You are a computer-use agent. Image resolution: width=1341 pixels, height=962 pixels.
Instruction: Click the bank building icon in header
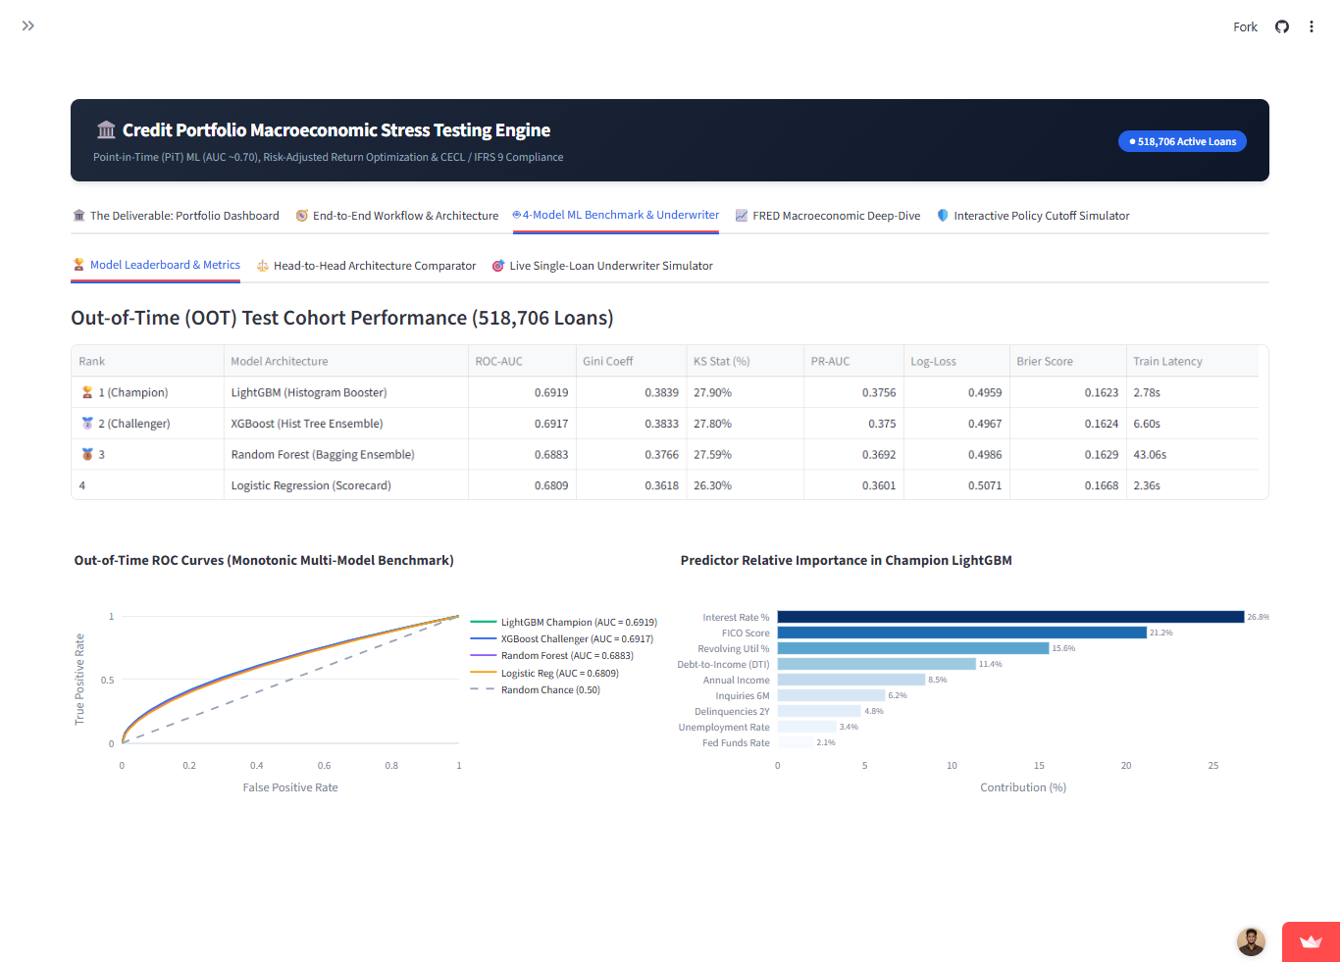(x=106, y=130)
